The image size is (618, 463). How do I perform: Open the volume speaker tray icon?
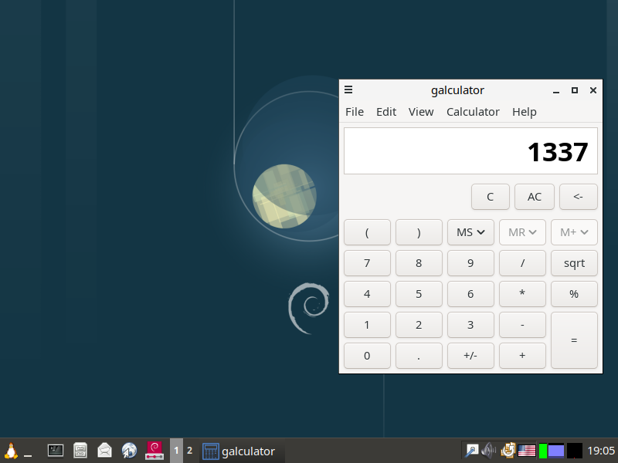(489, 451)
